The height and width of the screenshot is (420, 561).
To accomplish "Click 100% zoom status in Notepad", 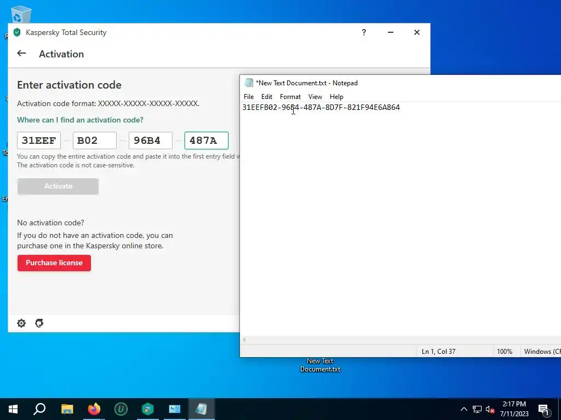I will click(505, 352).
